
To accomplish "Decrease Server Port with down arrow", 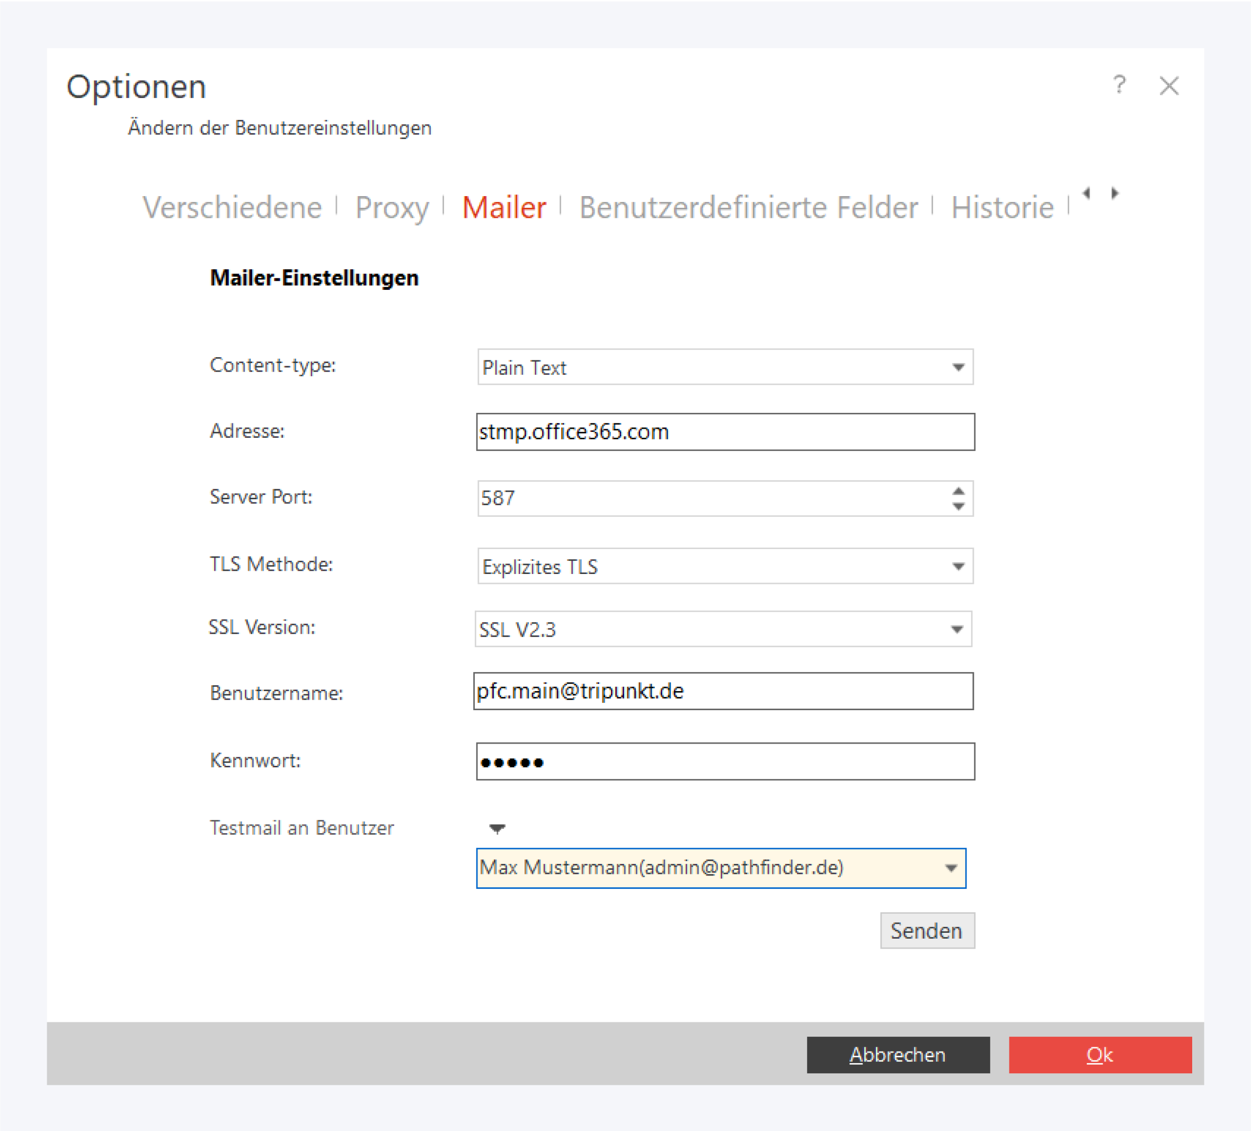I will [958, 507].
